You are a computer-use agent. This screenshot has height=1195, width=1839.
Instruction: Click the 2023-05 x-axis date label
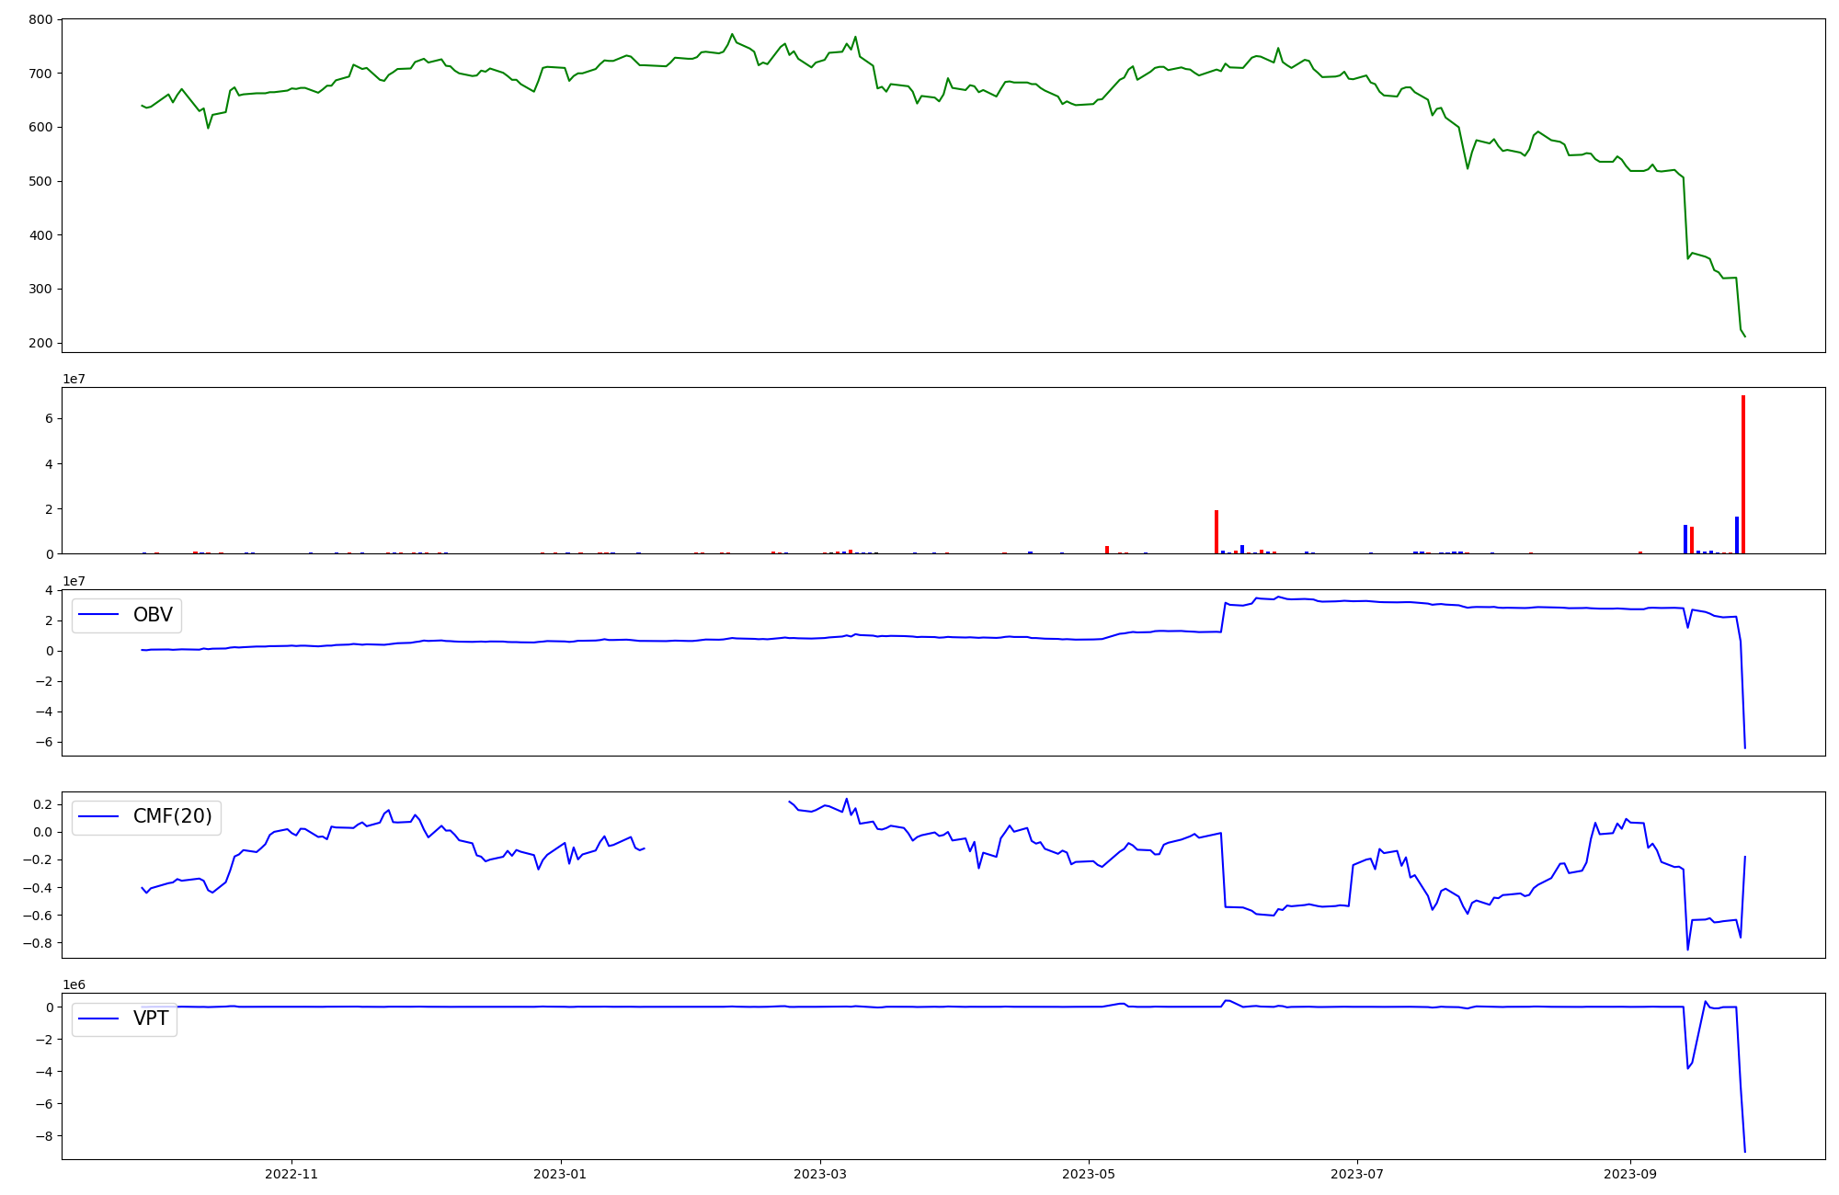[1088, 1174]
